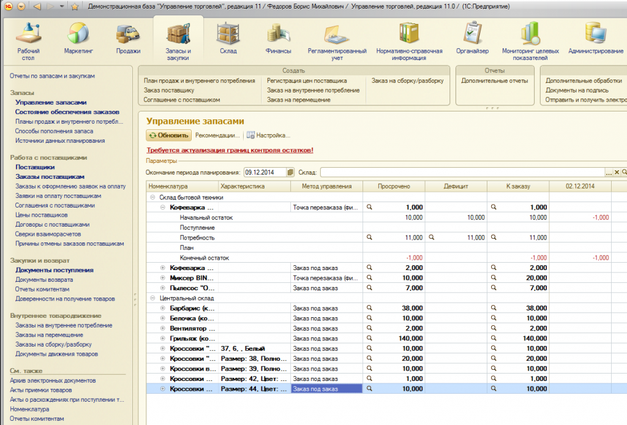The width and height of the screenshot is (627, 425).
Task: Open the Склад section icon
Action: [228, 34]
